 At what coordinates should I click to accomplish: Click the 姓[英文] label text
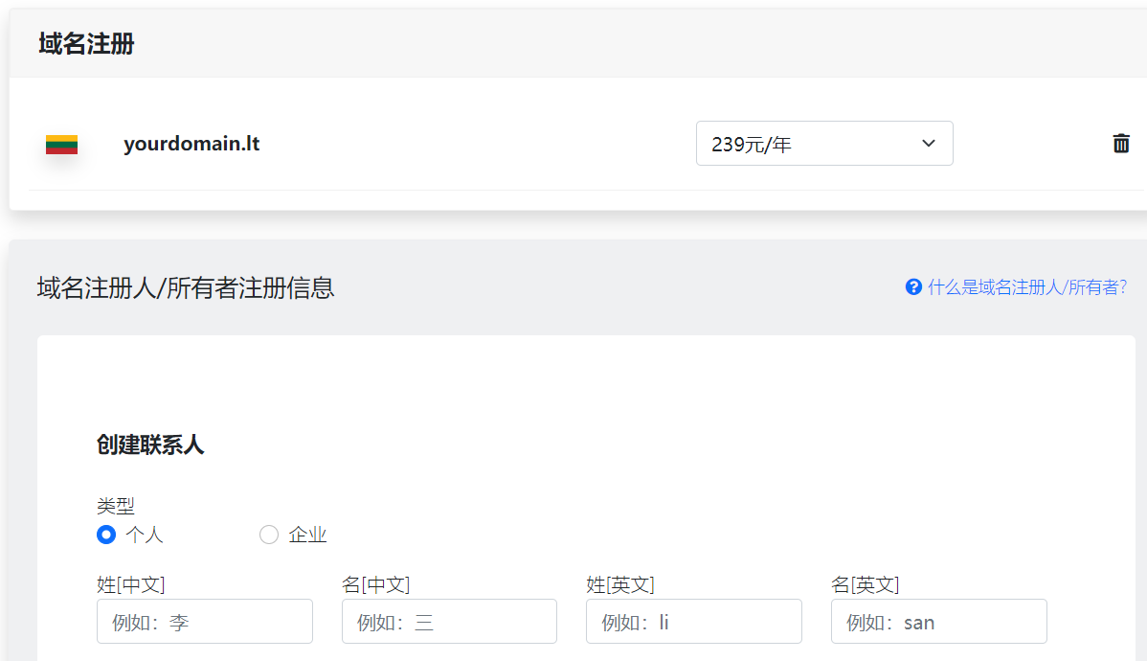point(620,584)
